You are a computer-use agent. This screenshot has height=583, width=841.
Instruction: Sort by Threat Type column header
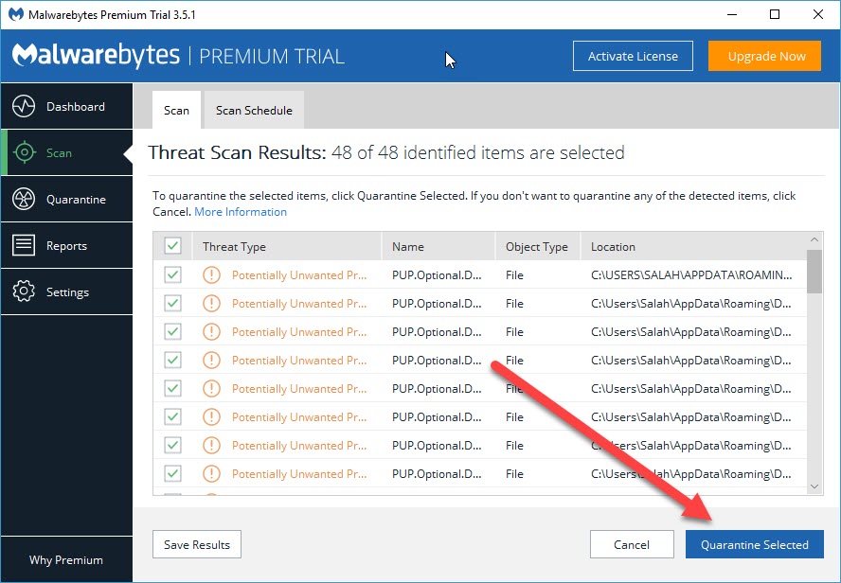coord(287,246)
